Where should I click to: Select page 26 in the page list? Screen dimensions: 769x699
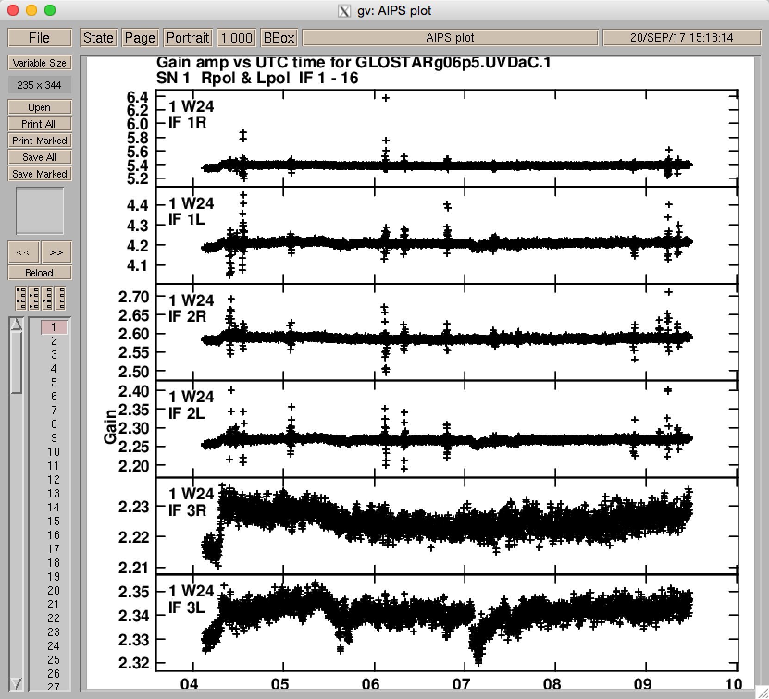(54, 674)
